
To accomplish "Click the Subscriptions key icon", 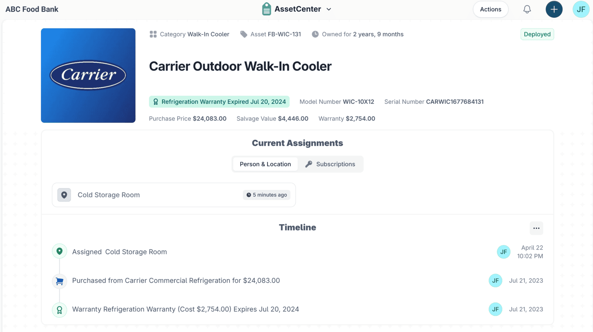I will pos(309,164).
